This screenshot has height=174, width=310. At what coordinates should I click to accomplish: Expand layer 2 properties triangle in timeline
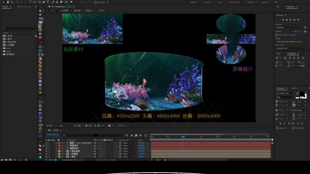coord(57,145)
